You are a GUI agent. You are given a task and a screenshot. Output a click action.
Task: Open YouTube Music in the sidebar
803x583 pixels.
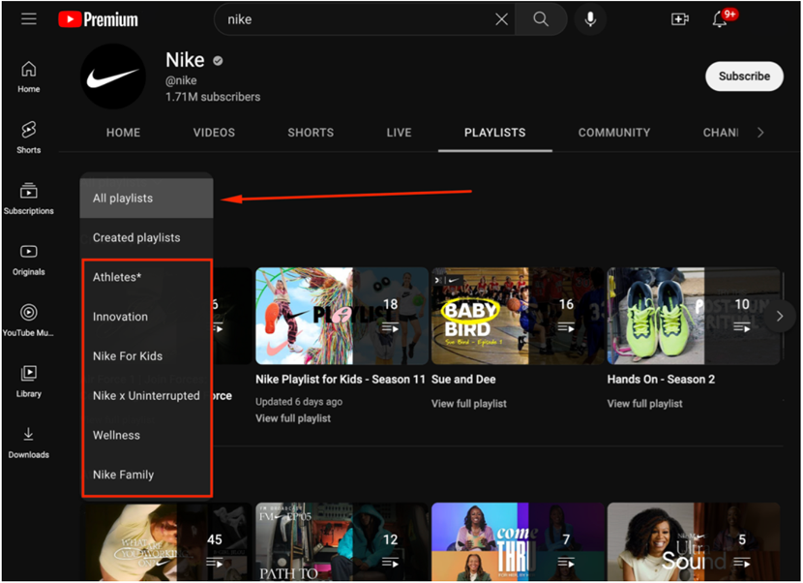pyautogui.click(x=29, y=321)
